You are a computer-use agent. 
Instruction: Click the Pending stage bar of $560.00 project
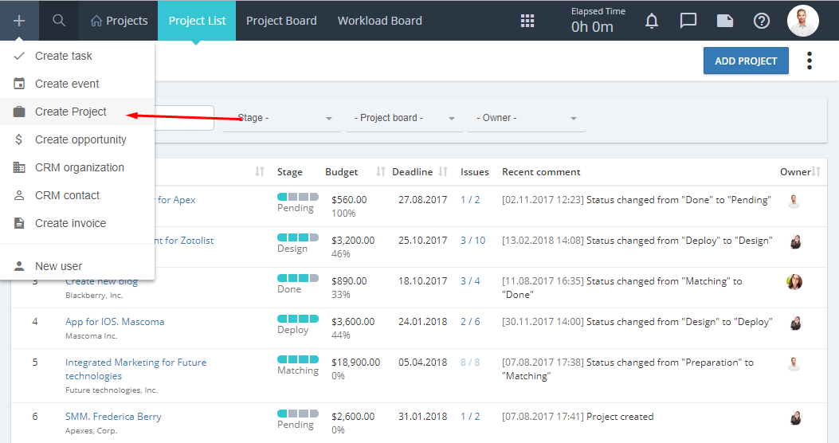(298, 196)
